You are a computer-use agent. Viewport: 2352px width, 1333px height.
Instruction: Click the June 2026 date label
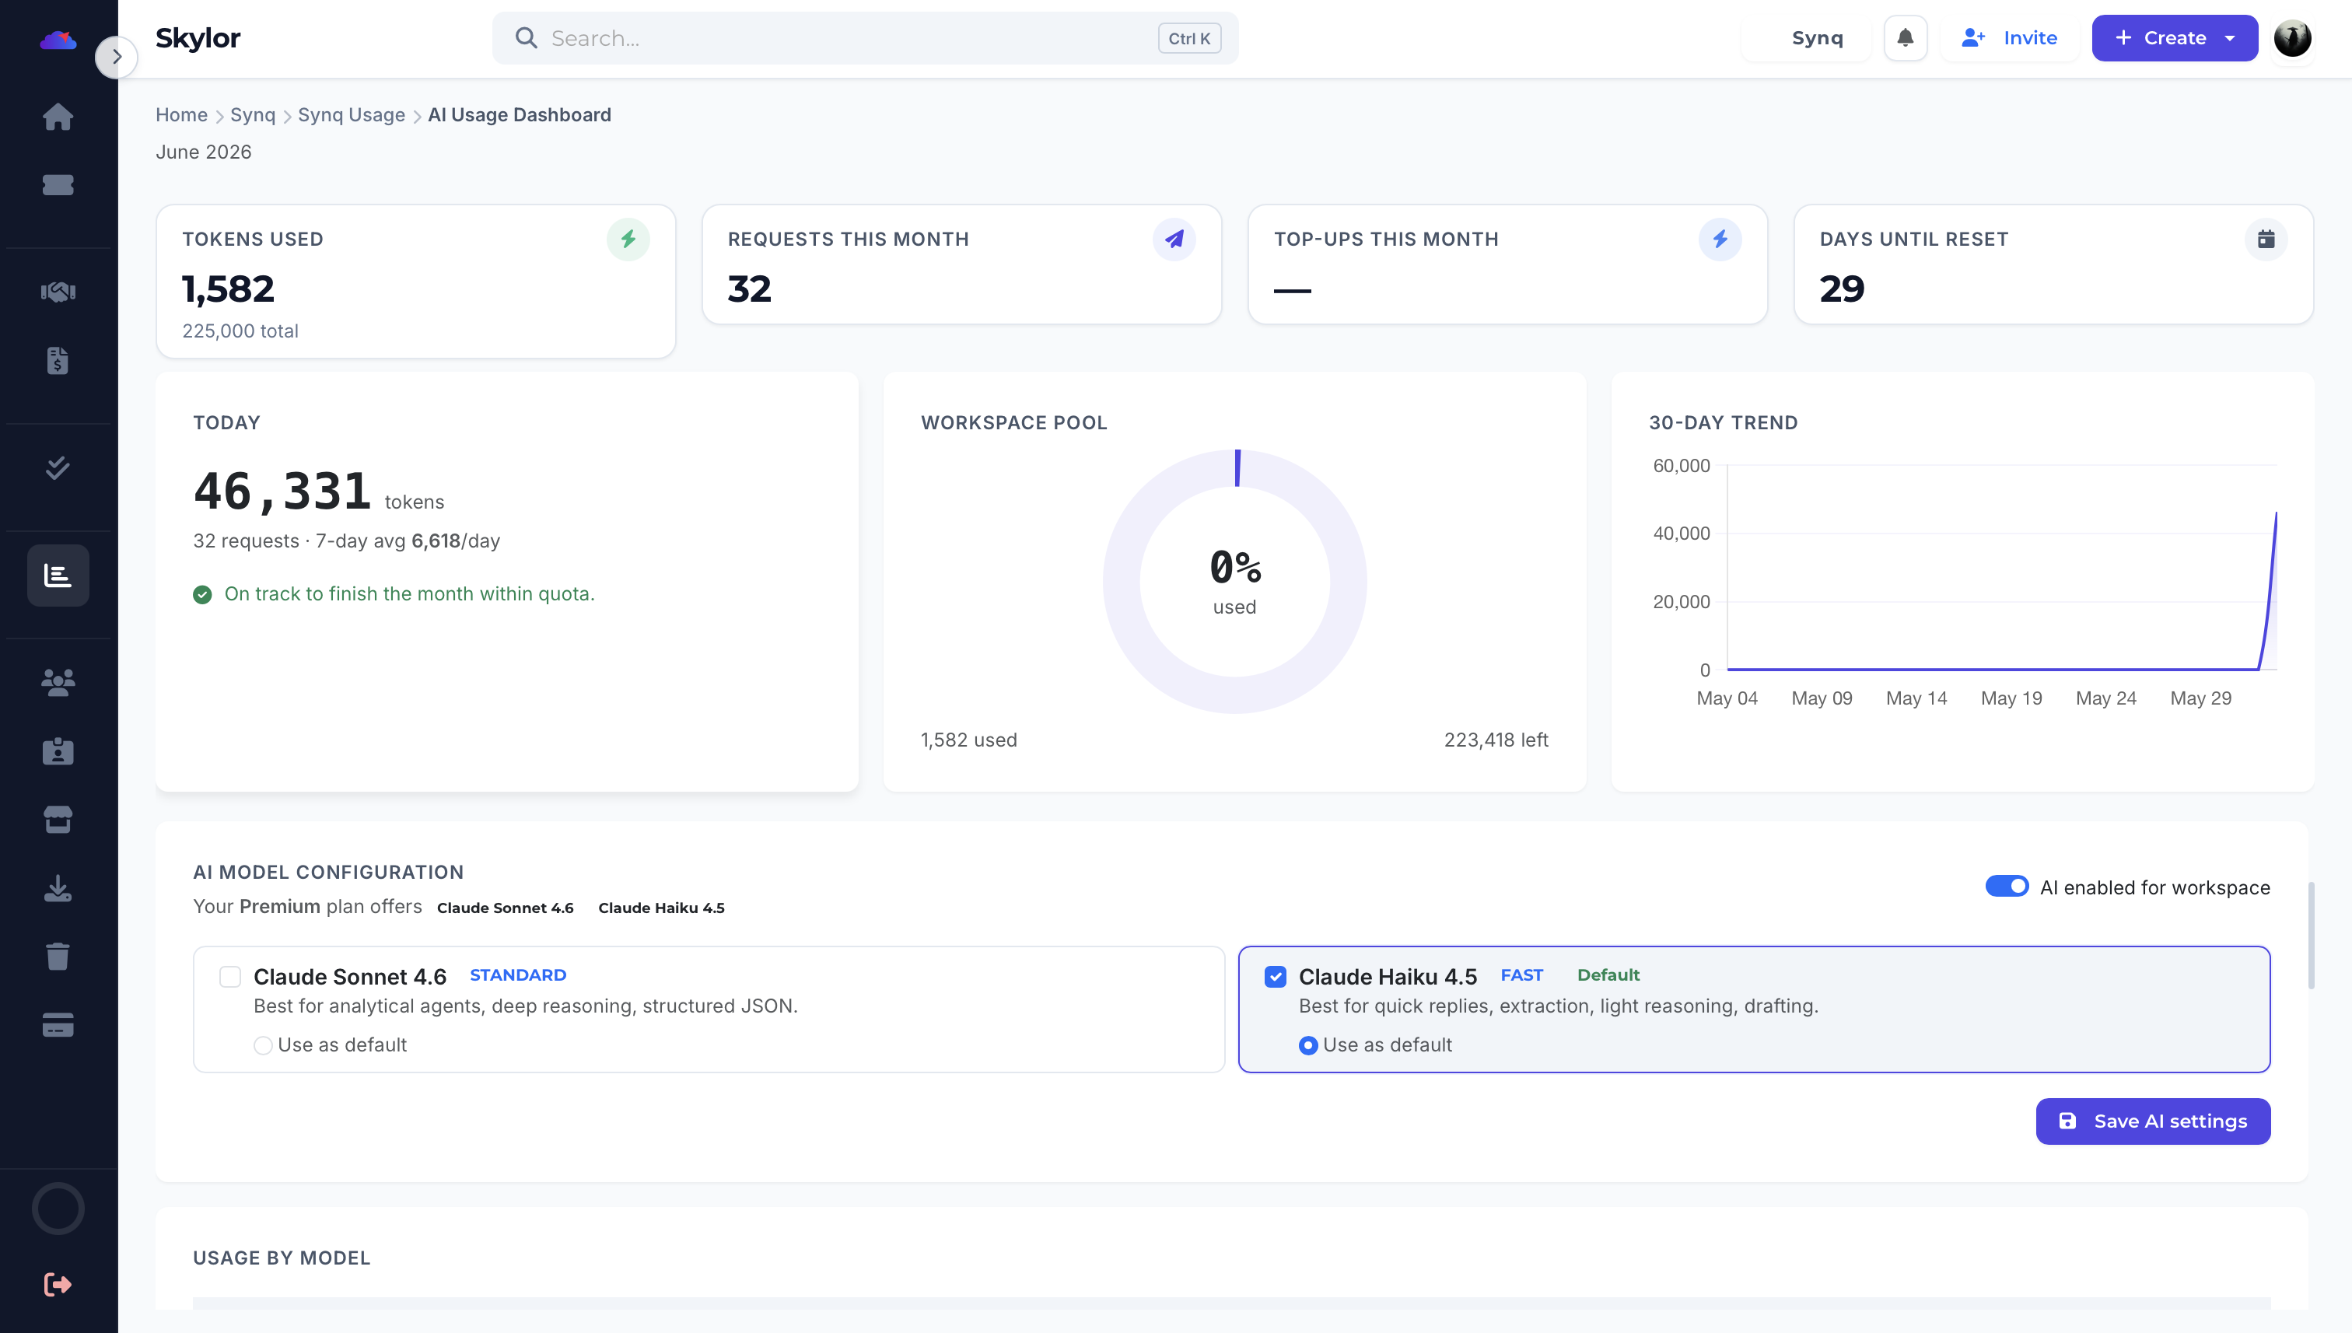[203, 152]
